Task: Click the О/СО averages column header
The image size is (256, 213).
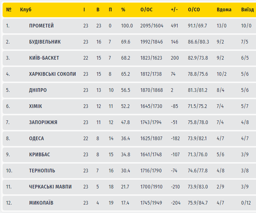Action: pyautogui.click(x=194, y=9)
